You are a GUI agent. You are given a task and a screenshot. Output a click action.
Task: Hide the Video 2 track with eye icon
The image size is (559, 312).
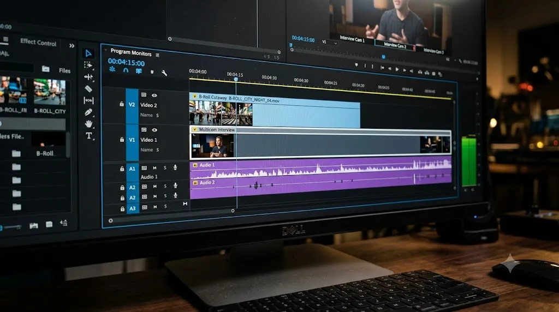[x=154, y=95]
